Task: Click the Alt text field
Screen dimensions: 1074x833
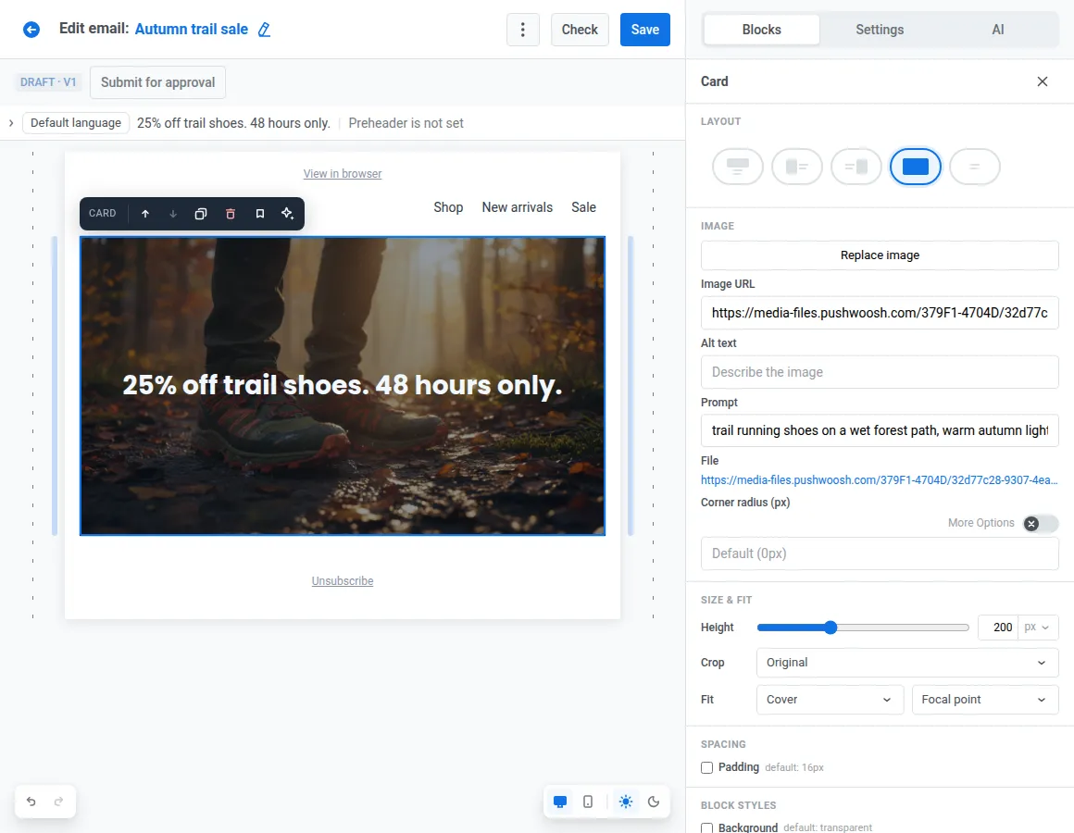Action: [880, 372]
